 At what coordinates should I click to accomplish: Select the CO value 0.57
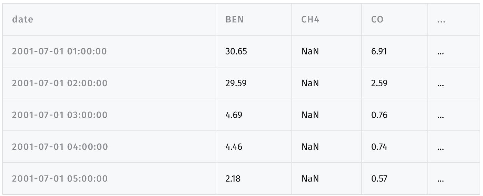(379, 178)
